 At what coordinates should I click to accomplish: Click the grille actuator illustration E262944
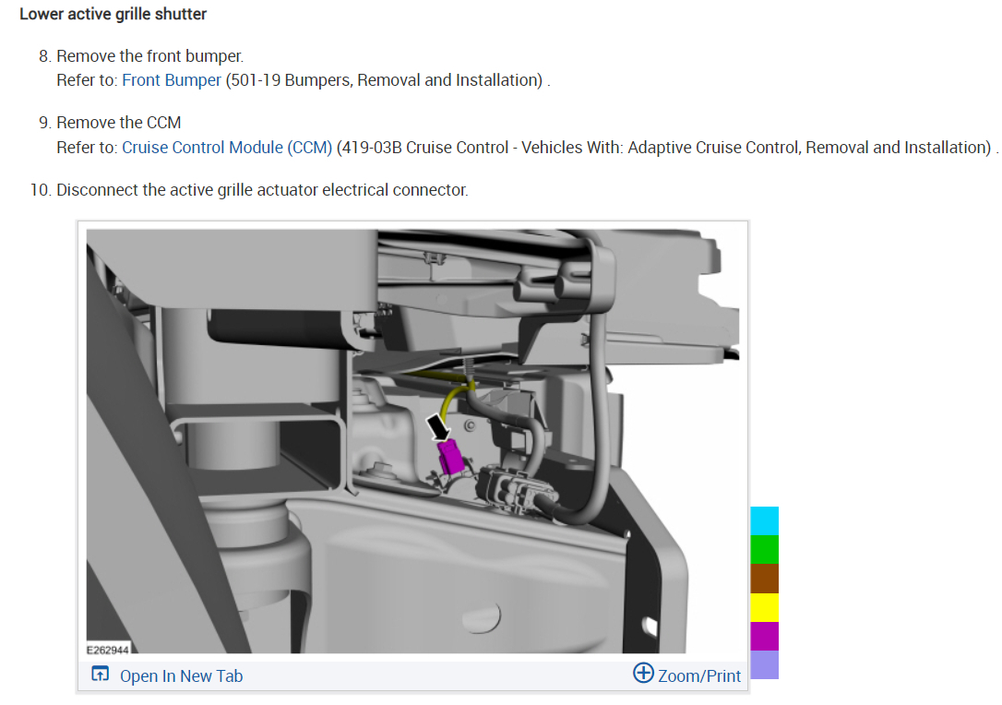click(412, 441)
